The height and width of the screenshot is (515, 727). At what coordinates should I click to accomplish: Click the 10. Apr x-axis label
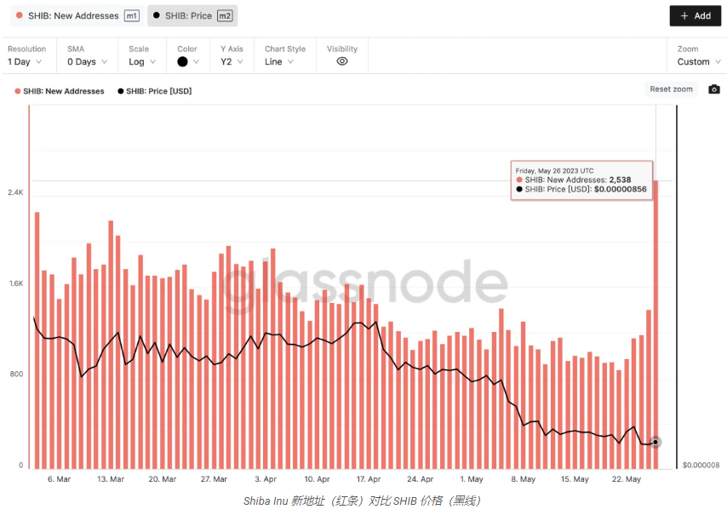(x=318, y=479)
